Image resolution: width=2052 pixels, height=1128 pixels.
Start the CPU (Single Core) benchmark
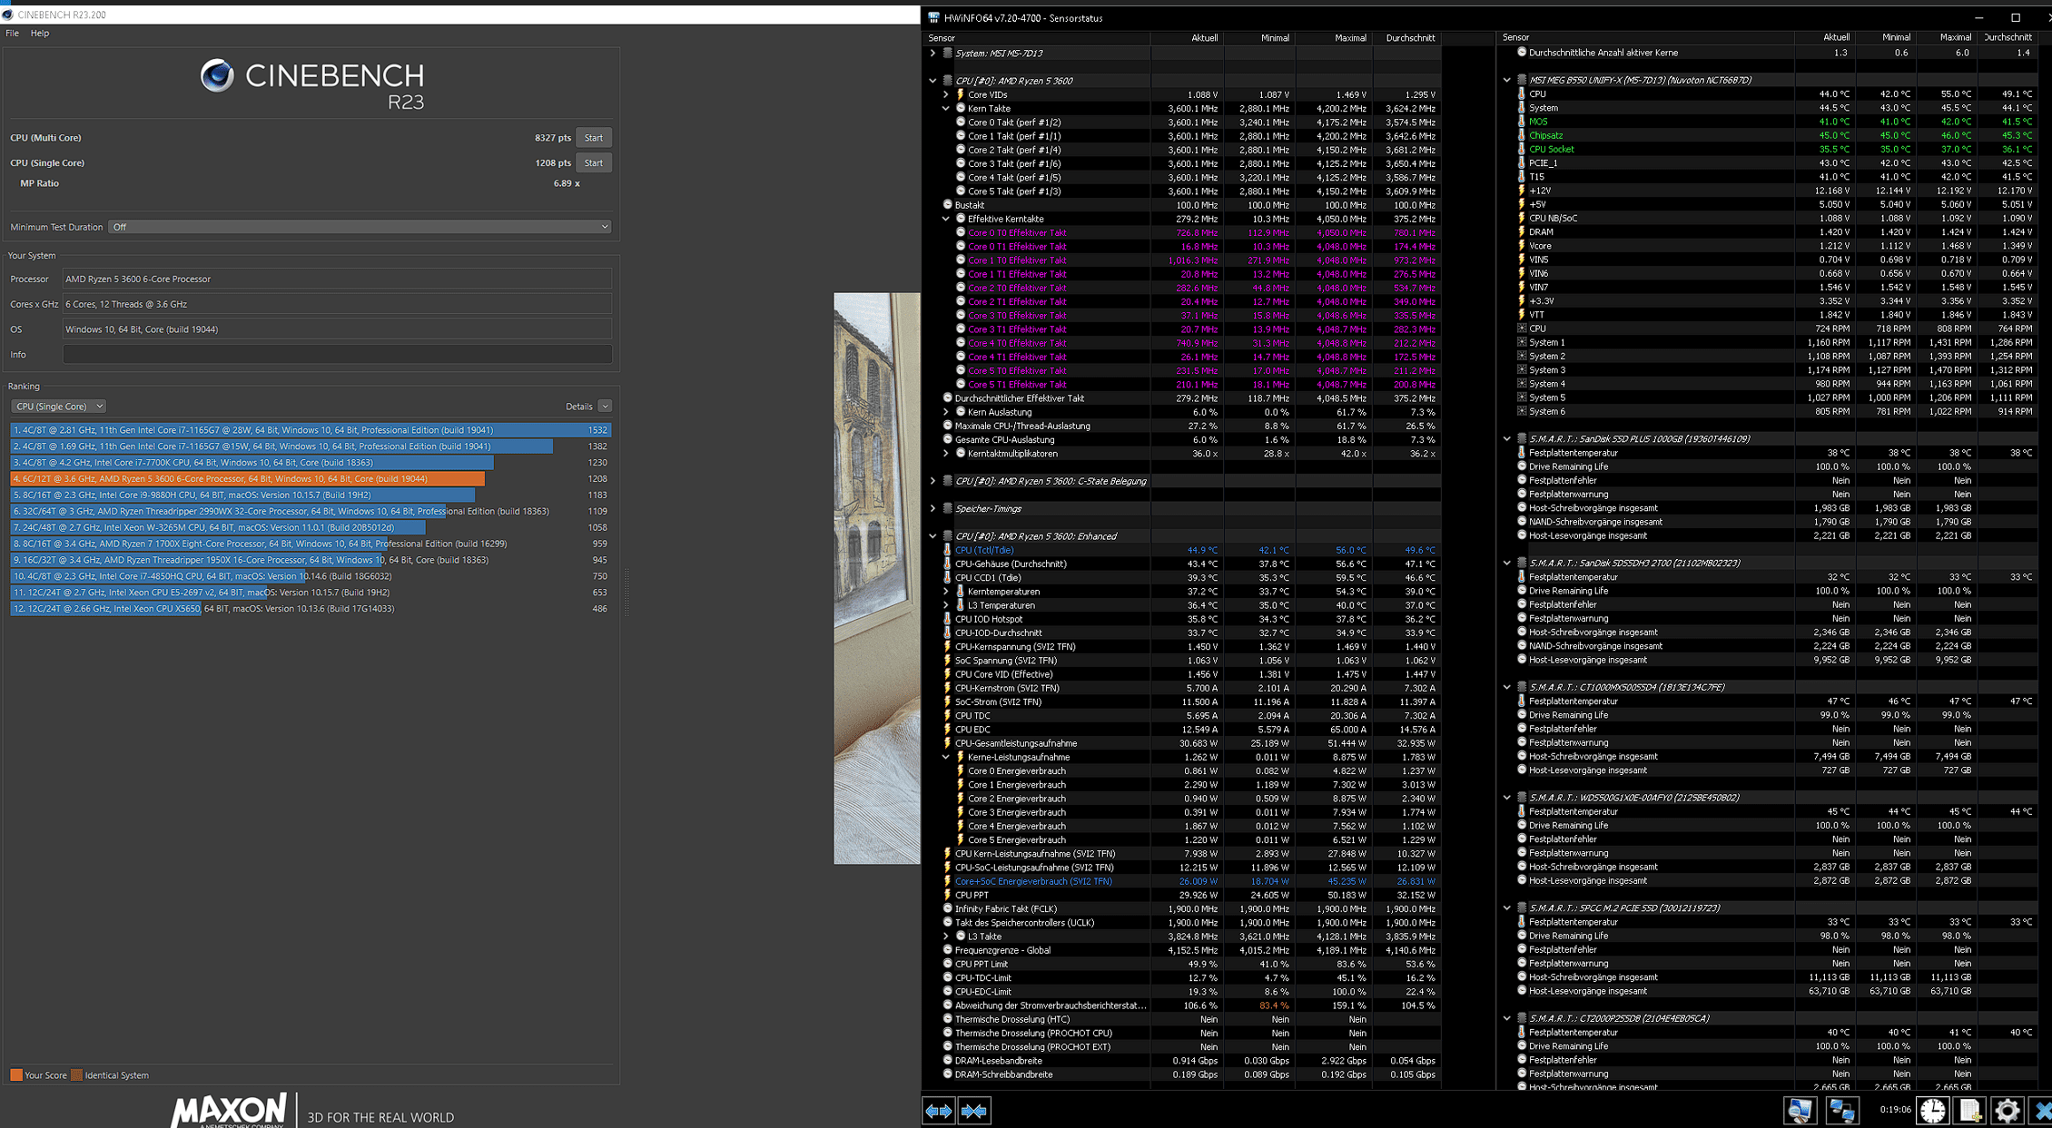(594, 163)
